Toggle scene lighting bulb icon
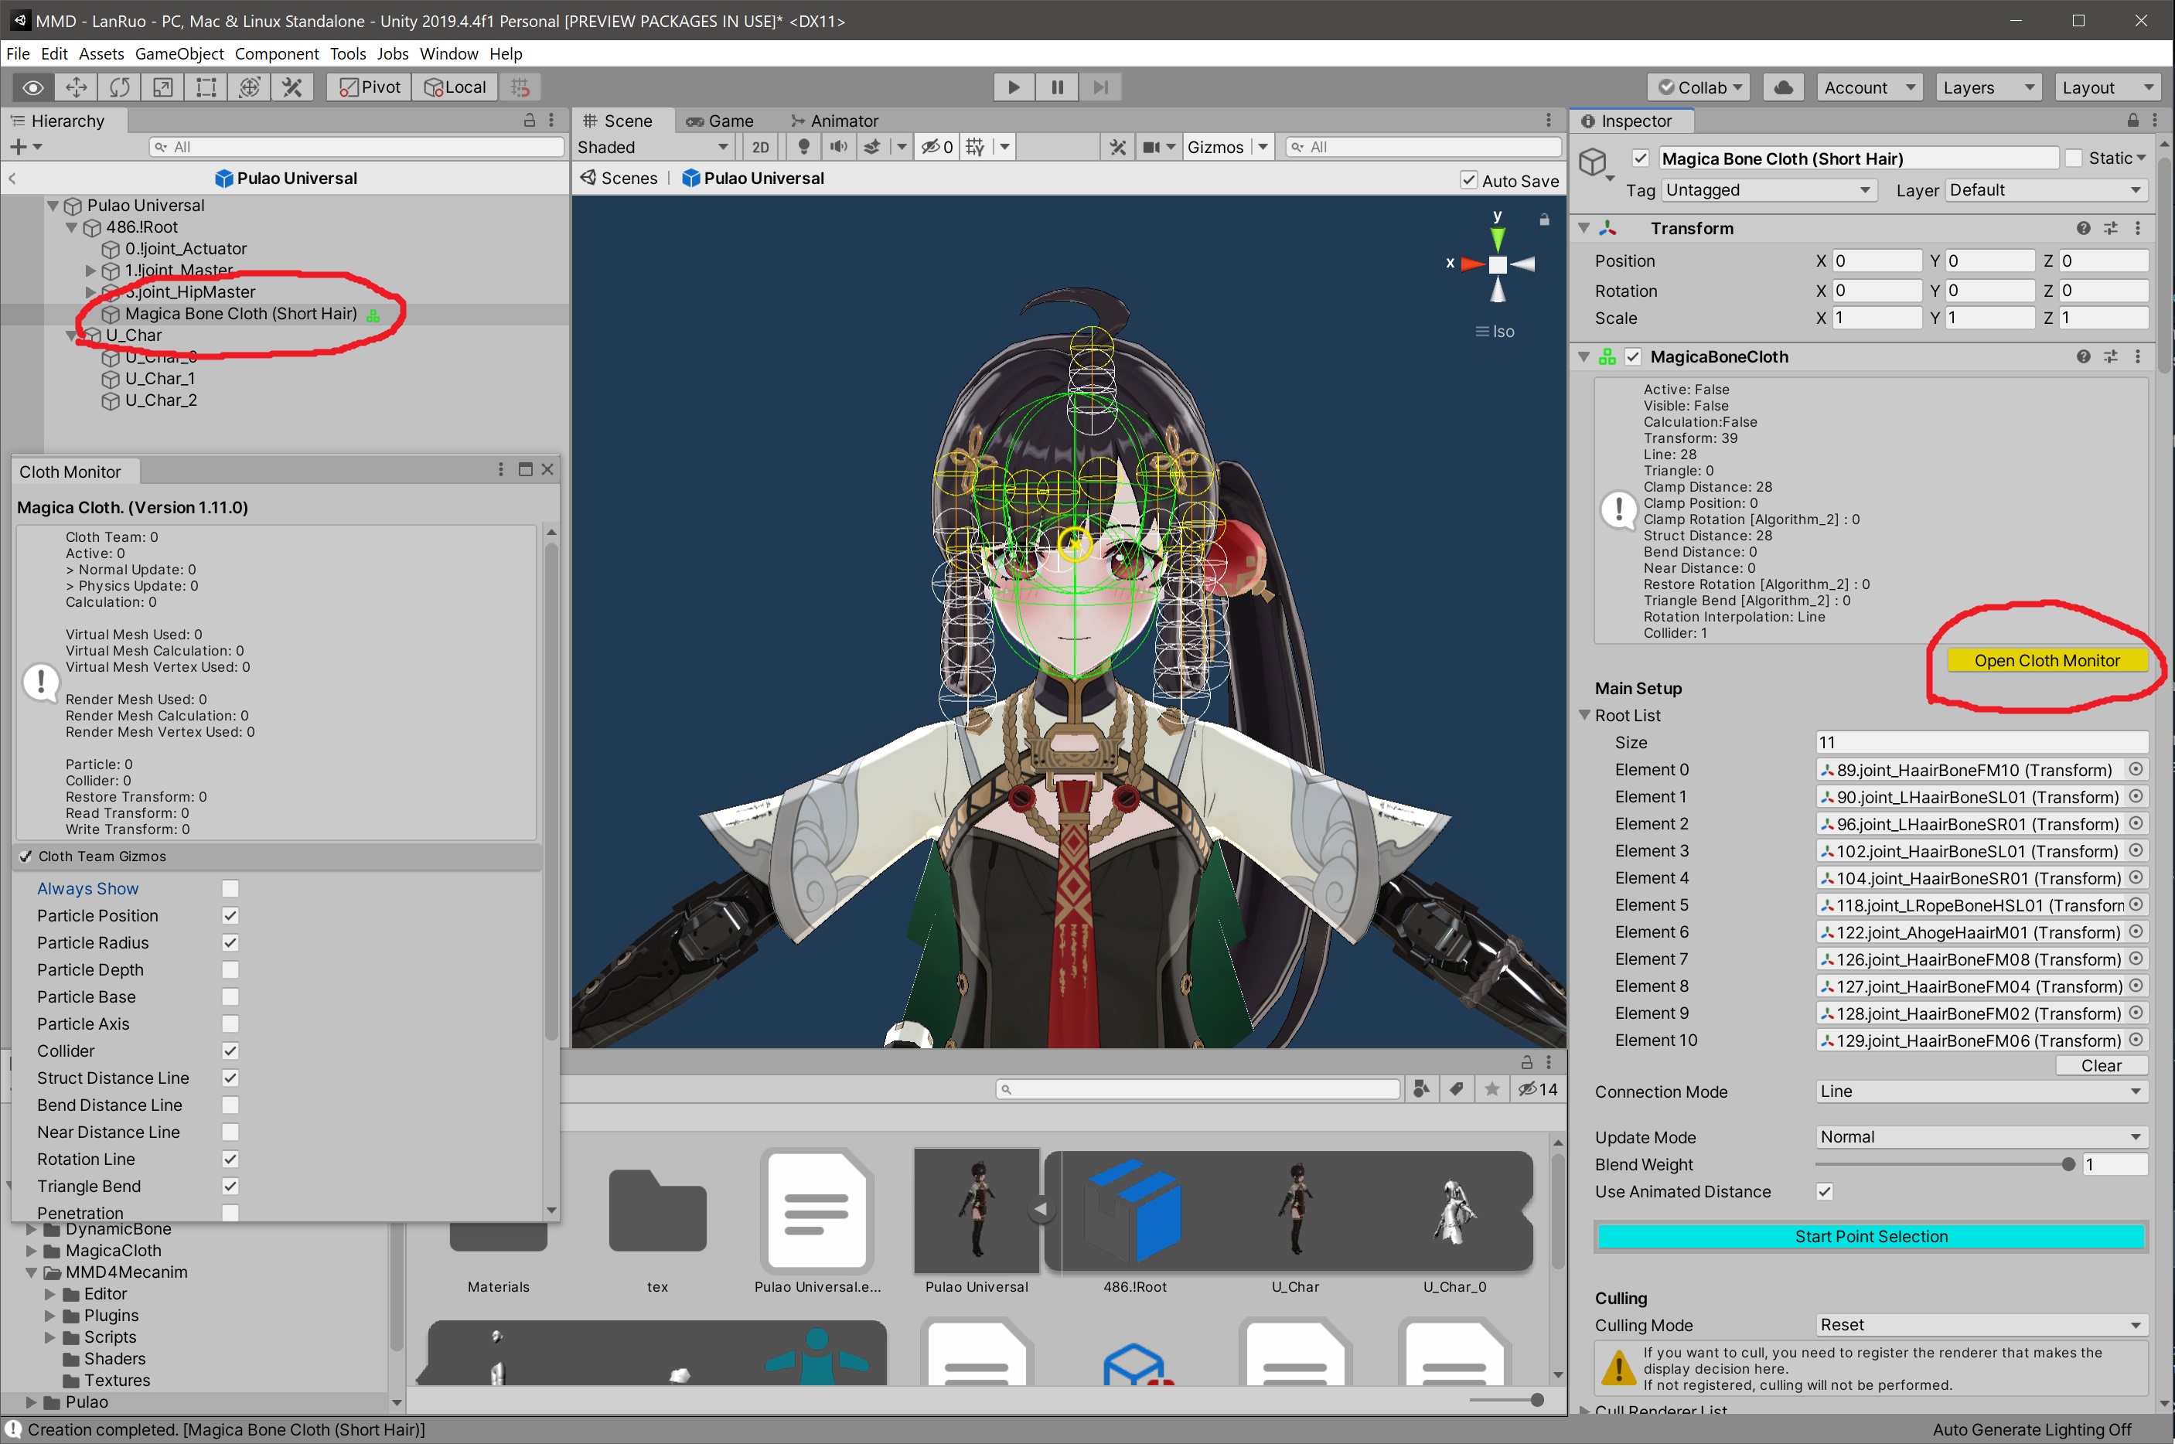 [x=803, y=148]
